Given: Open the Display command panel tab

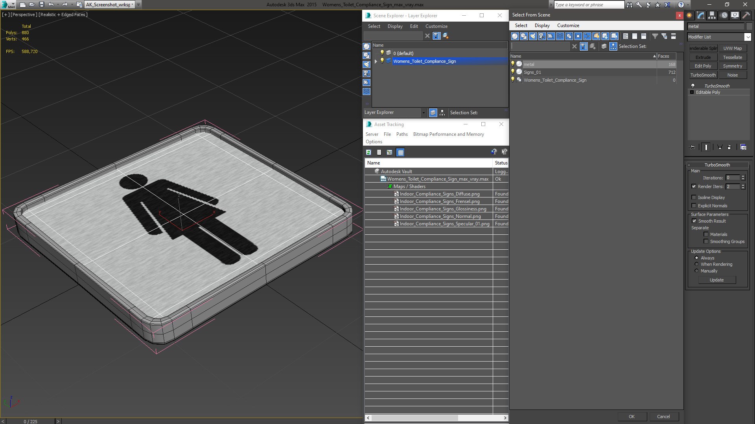Looking at the screenshot, I should pyautogui.click(x=735, y=15).
